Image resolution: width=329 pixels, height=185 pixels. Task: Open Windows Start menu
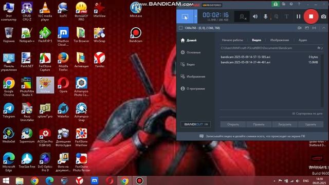[x=6, y=180]
